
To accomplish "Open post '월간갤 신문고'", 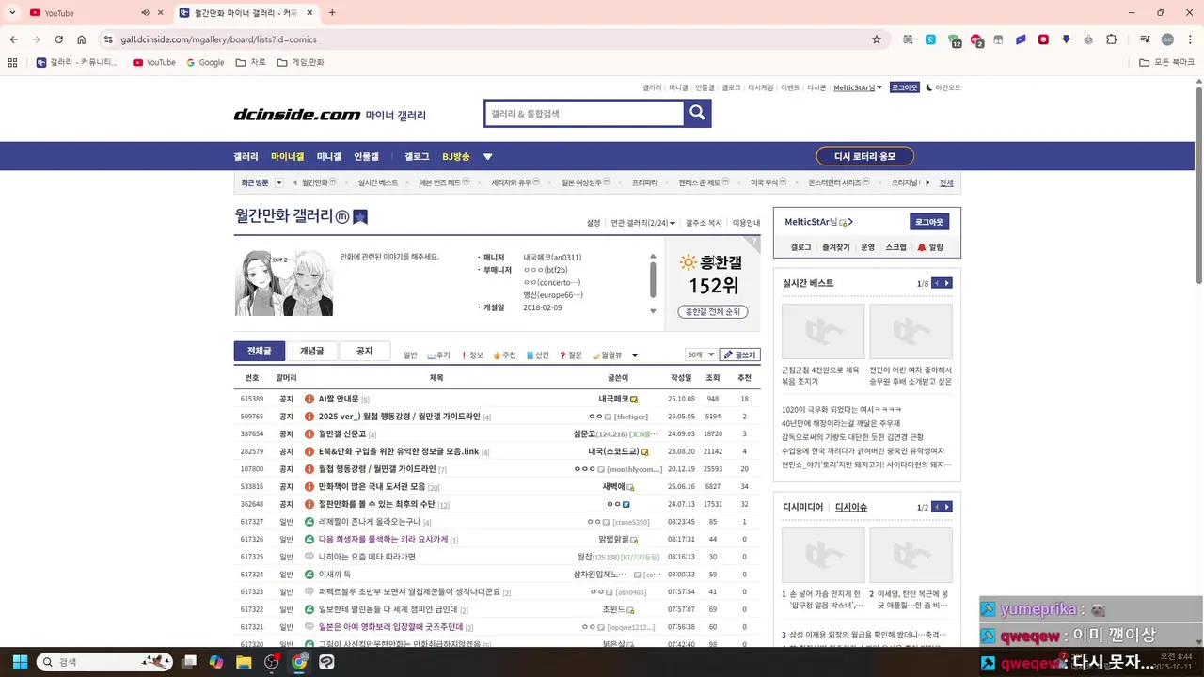I will click(341, 434).
